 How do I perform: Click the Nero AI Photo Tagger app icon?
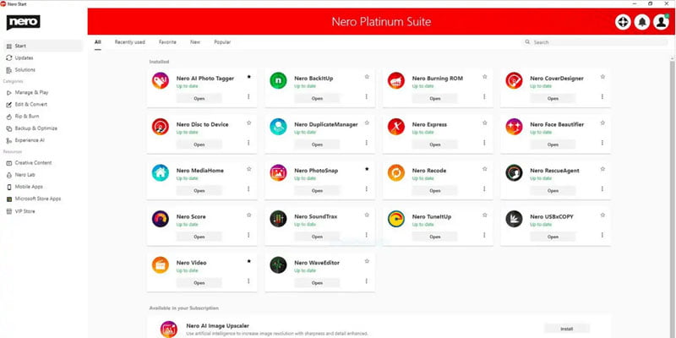(161, 80)
